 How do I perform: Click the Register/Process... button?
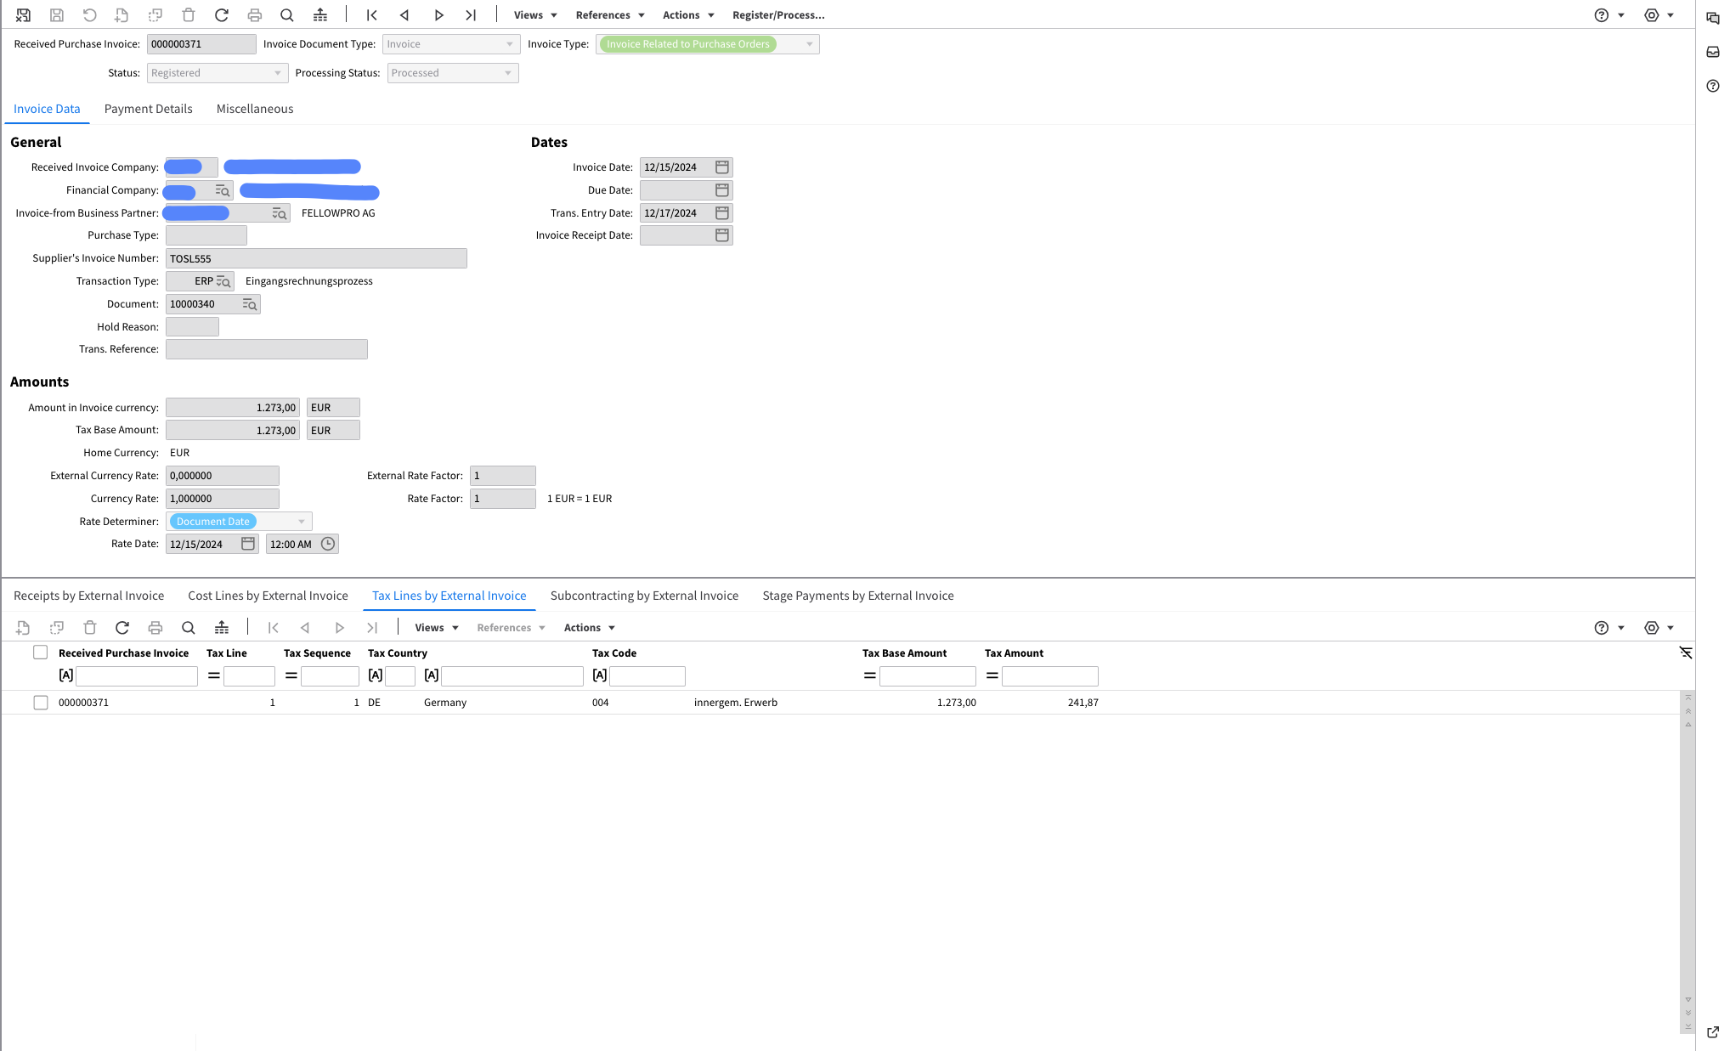pyautogui.click(x=778, y=15)
